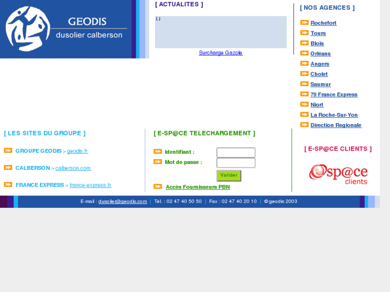Screen dimensions: 390x292
Task: Focus the Mot de passe input field
Action: [x=236, y=163]
